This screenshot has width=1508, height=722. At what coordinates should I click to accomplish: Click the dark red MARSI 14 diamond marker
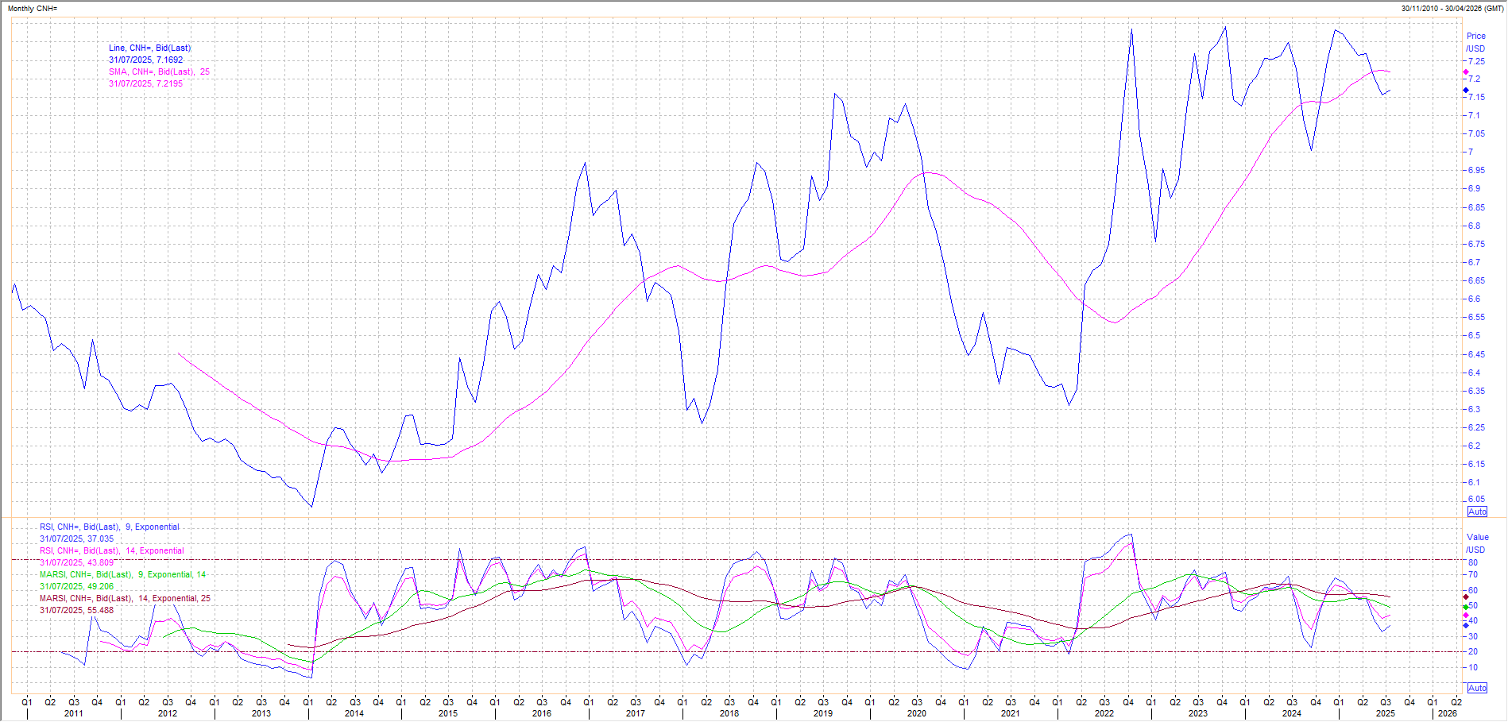tap(1466, 597)
